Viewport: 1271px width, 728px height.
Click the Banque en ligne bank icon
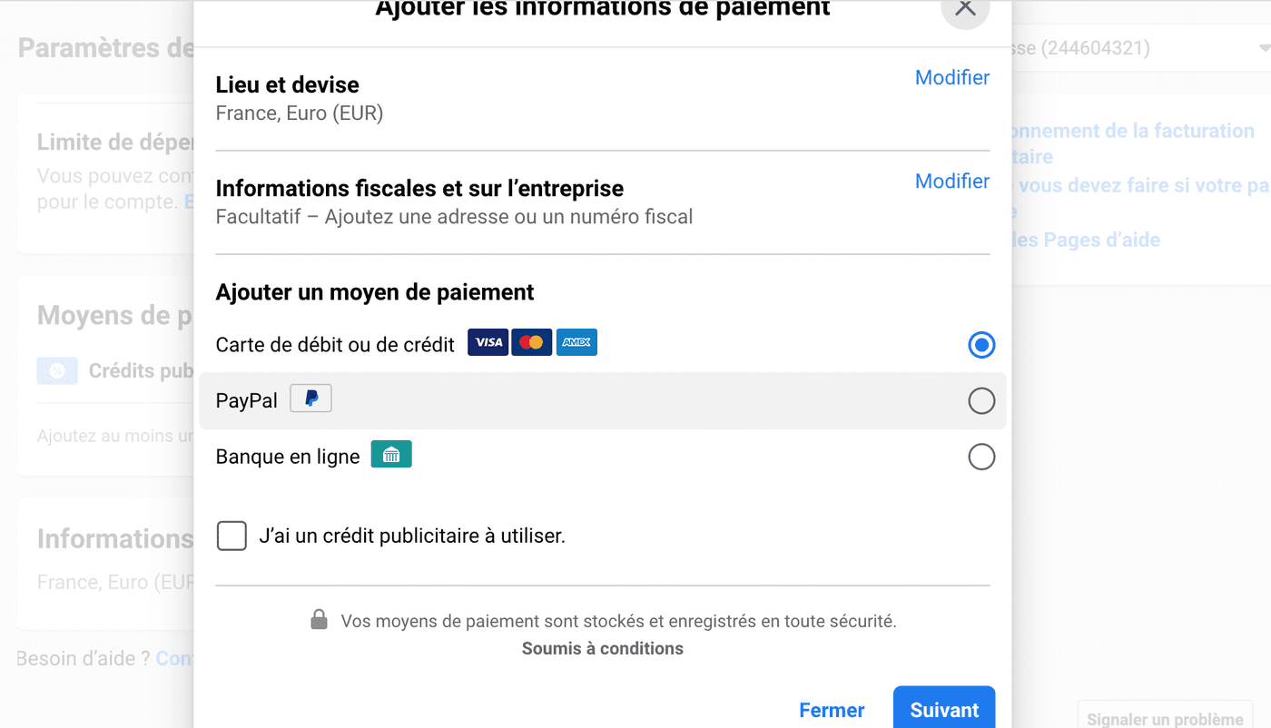(x=391, y=455)
